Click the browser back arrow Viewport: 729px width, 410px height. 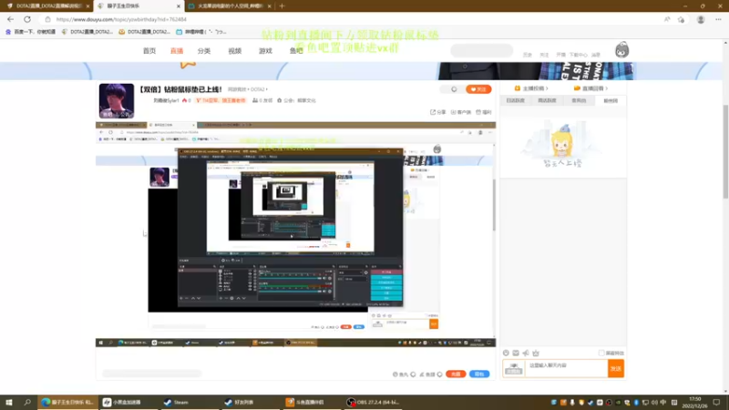[10, 19]
